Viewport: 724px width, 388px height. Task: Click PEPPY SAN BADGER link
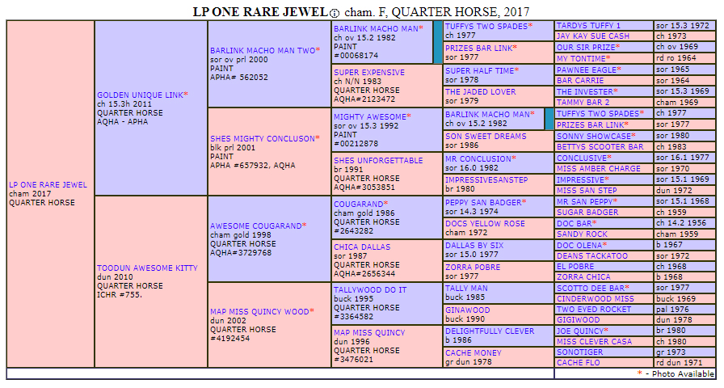[483, 202]
